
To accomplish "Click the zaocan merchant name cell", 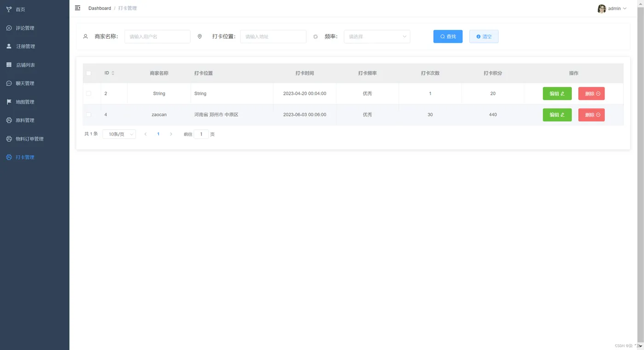I will point(159,115).
